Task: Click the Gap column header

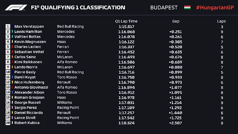Action: 176,21
